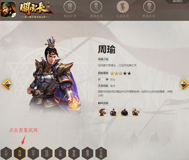Select the 周瑜 hexagon hero tab
The image size is (189, 160).
click(20, 153)
